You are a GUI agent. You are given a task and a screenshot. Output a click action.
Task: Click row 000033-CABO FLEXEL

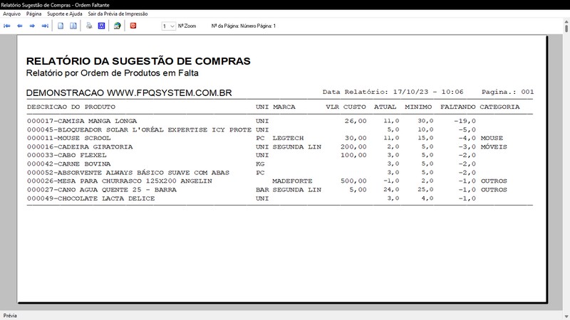pos(252,155)
